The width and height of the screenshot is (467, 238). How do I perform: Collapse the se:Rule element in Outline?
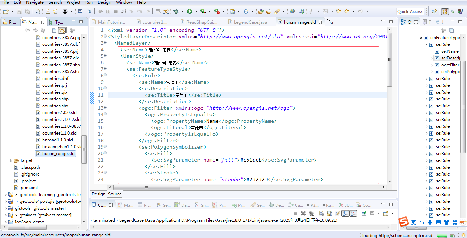click(x=427, y=44)
